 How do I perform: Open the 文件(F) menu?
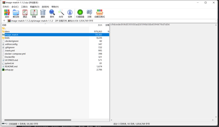pyautogui.click(x=6, y=7)
